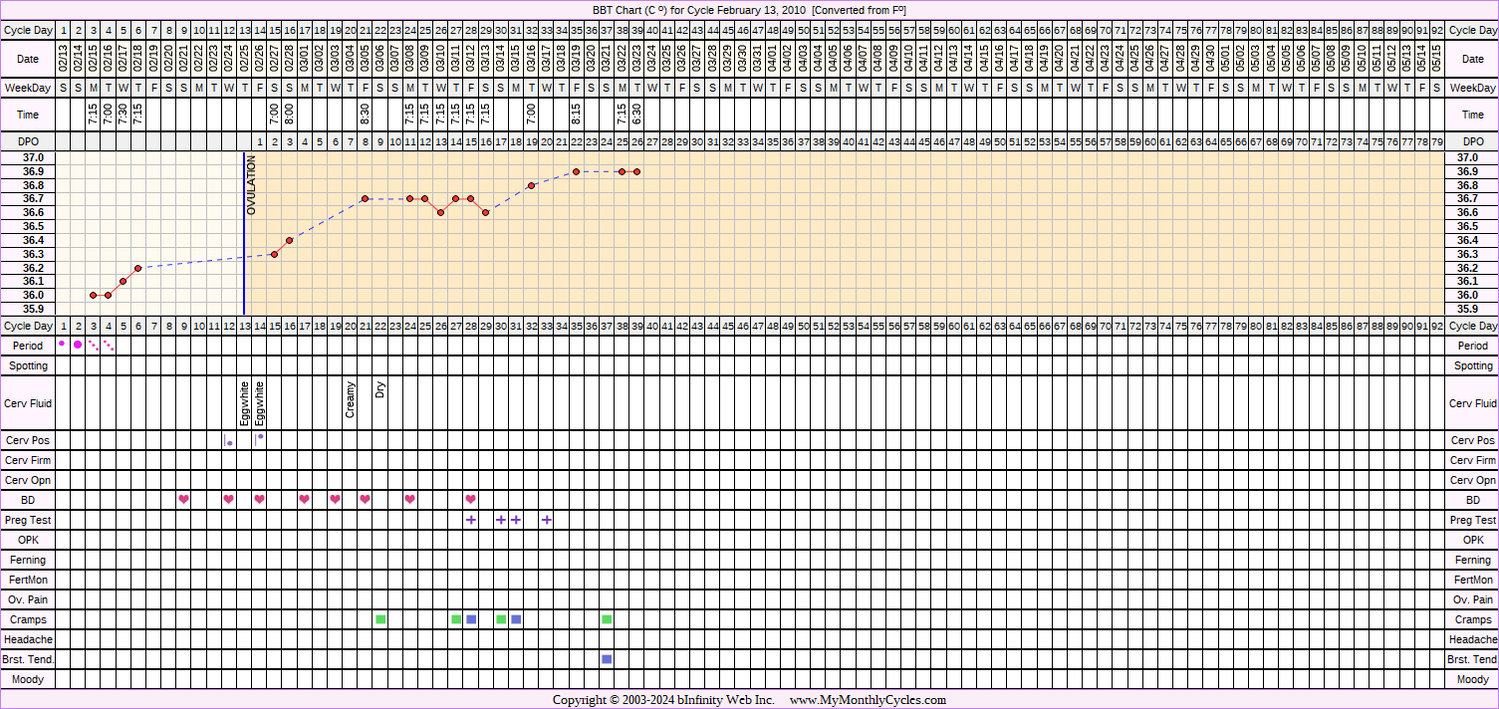Select the large Period dot on cycle day 2
Screen dimensions: 1499x709
coord(78,345)
